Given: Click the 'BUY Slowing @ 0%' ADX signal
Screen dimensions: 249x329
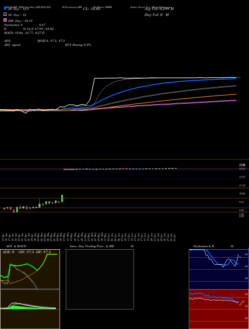Looking at the screenshot, I should 78,45.
